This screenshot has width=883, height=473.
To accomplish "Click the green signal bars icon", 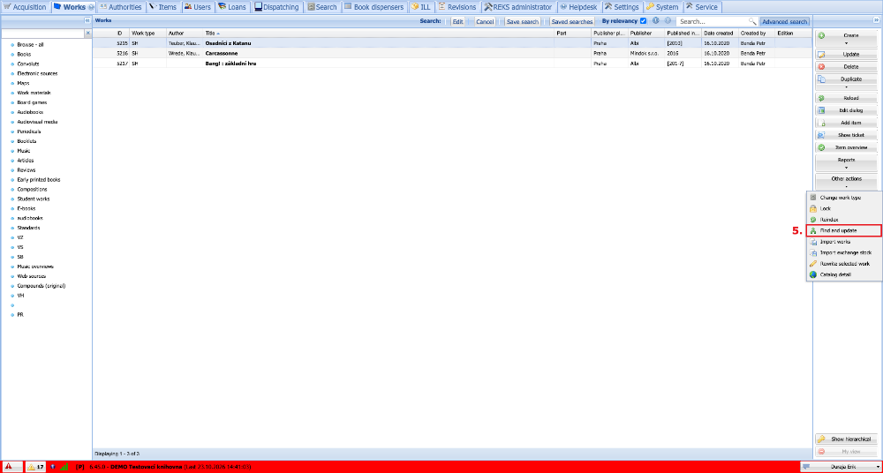I will [64, 467].
